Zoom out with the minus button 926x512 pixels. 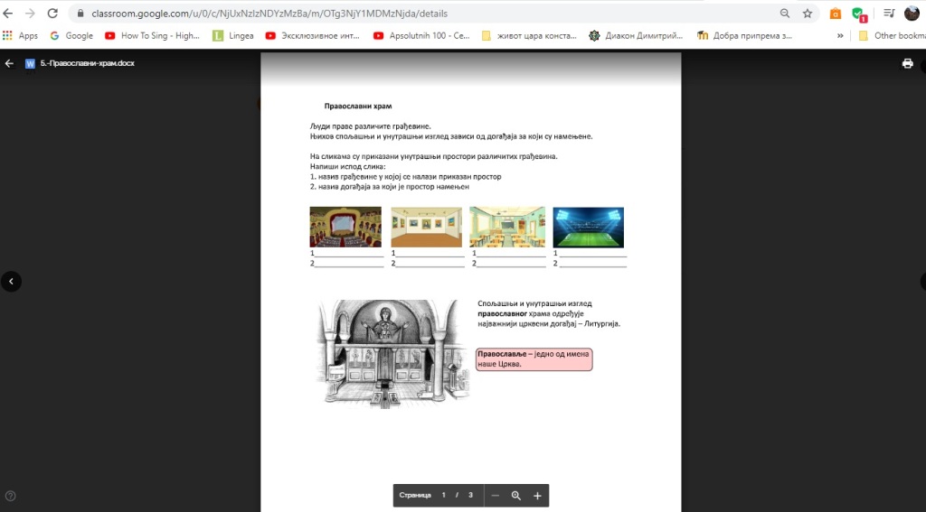pyautogui.click(x=496, y=496)
